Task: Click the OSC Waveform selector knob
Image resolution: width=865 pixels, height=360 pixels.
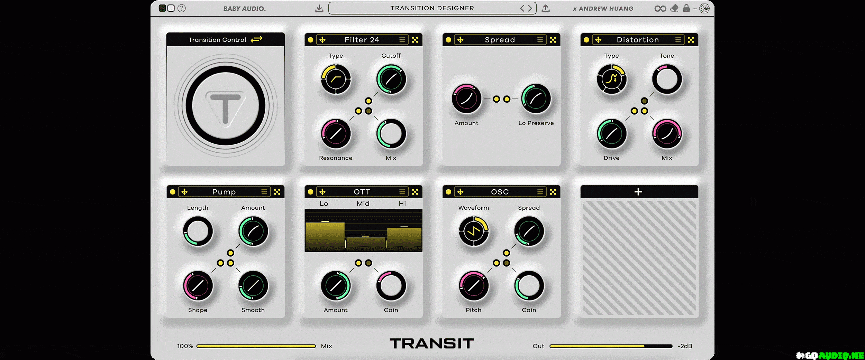Action: click(x=474, y=231)
